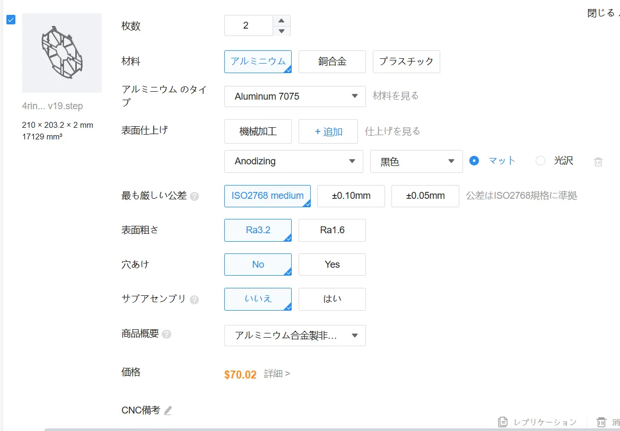Open the Aluminum 7075 type dropdown

click(295, 96)
